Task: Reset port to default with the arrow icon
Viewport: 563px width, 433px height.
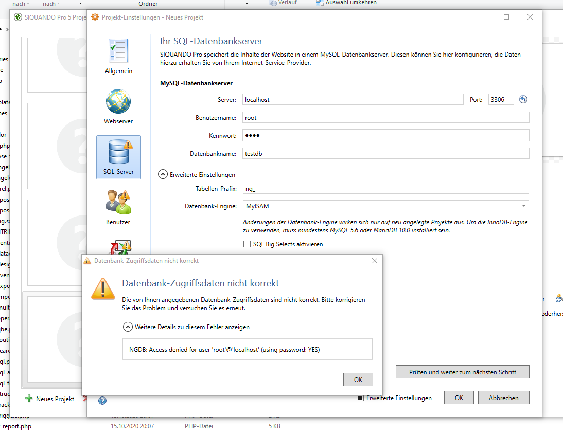Action: pyautogui.click(x=523, y=99)
